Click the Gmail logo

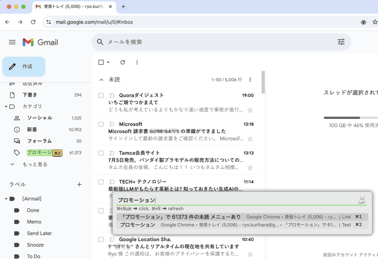click(40, 42)
